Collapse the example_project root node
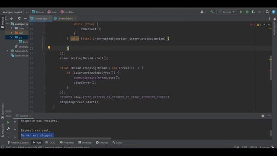277x156 pixels. [x=7, y=24]
